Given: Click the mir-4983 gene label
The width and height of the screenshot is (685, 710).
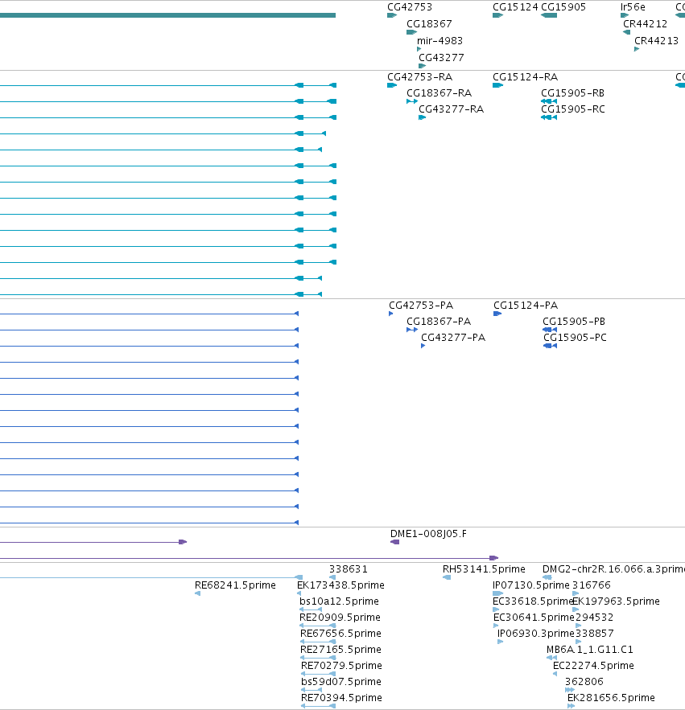Looking at the screenshot, I should [x=439, y=41].
